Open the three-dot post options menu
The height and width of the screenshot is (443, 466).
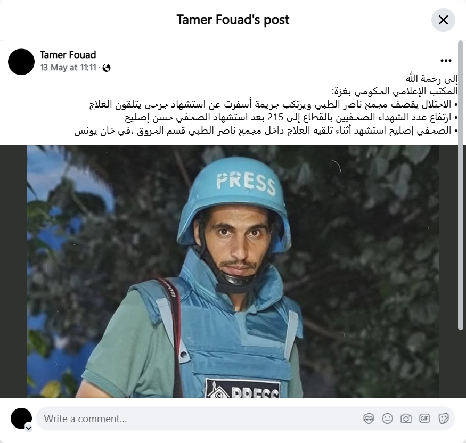(446, 61)
